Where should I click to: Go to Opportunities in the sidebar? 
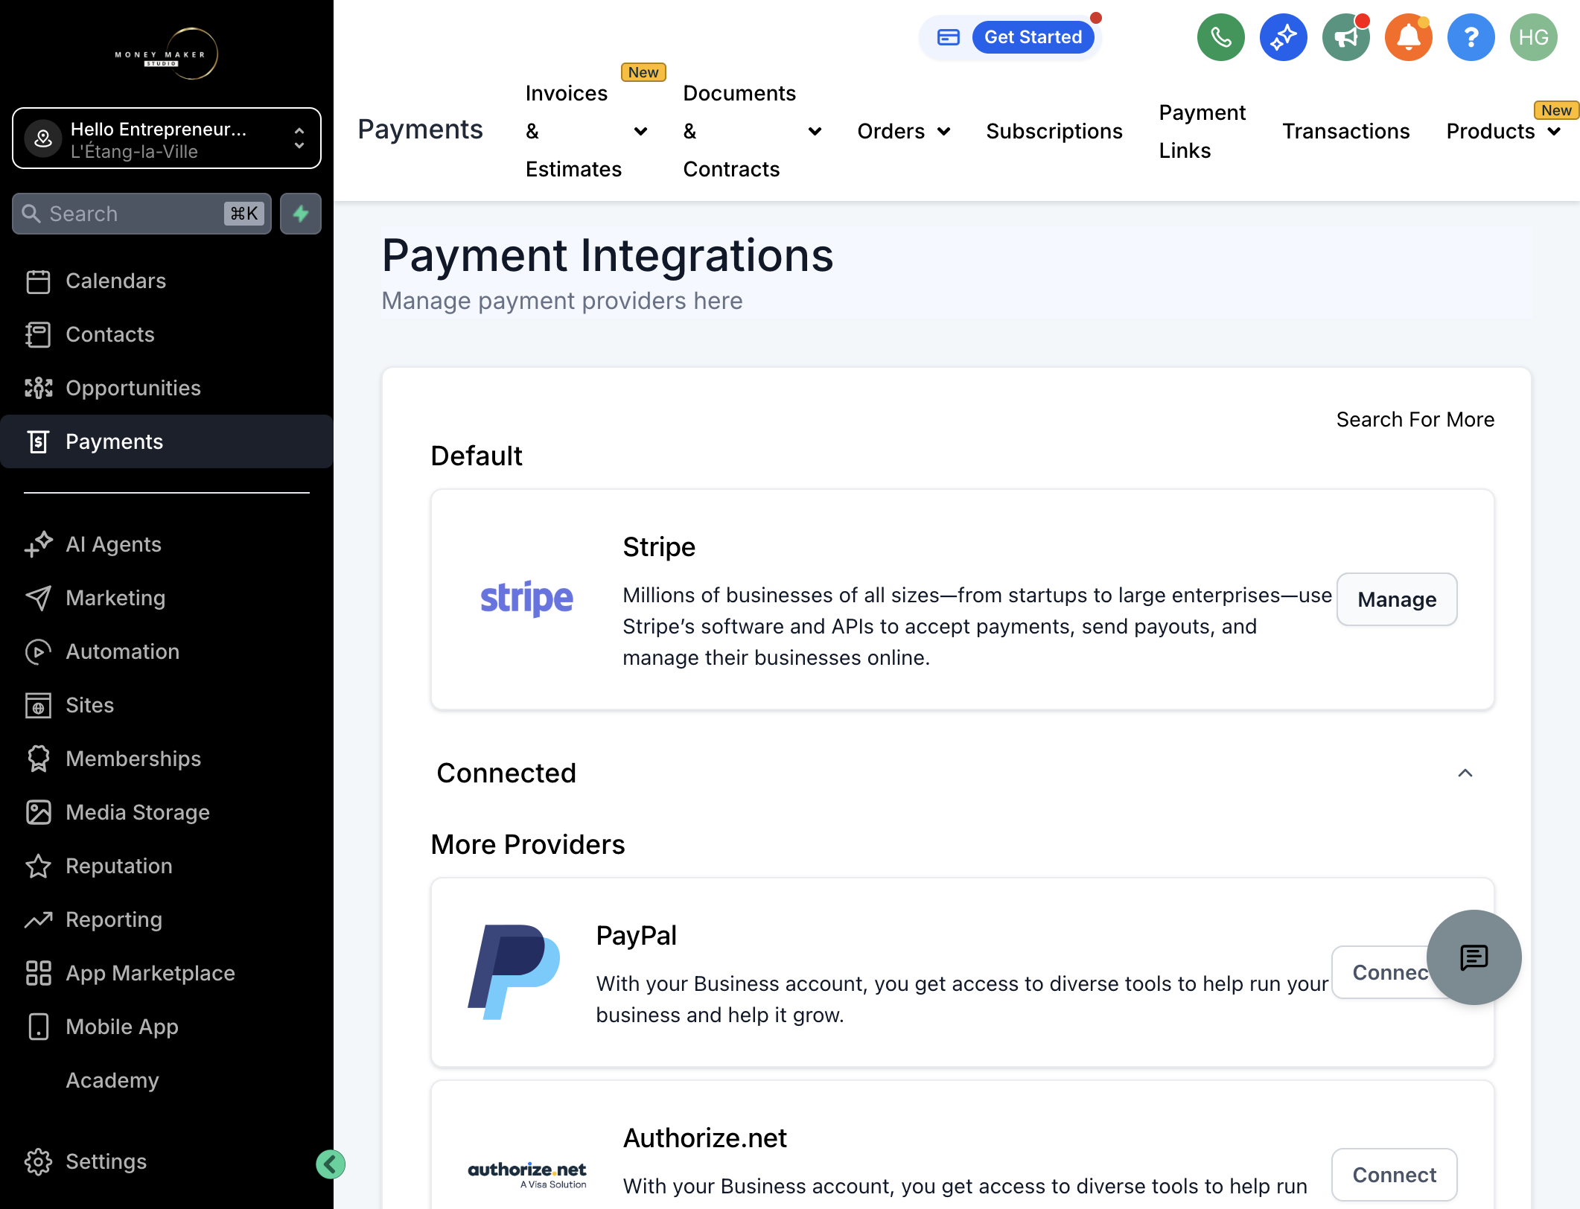pyautogui.click(x=167, y=388)
